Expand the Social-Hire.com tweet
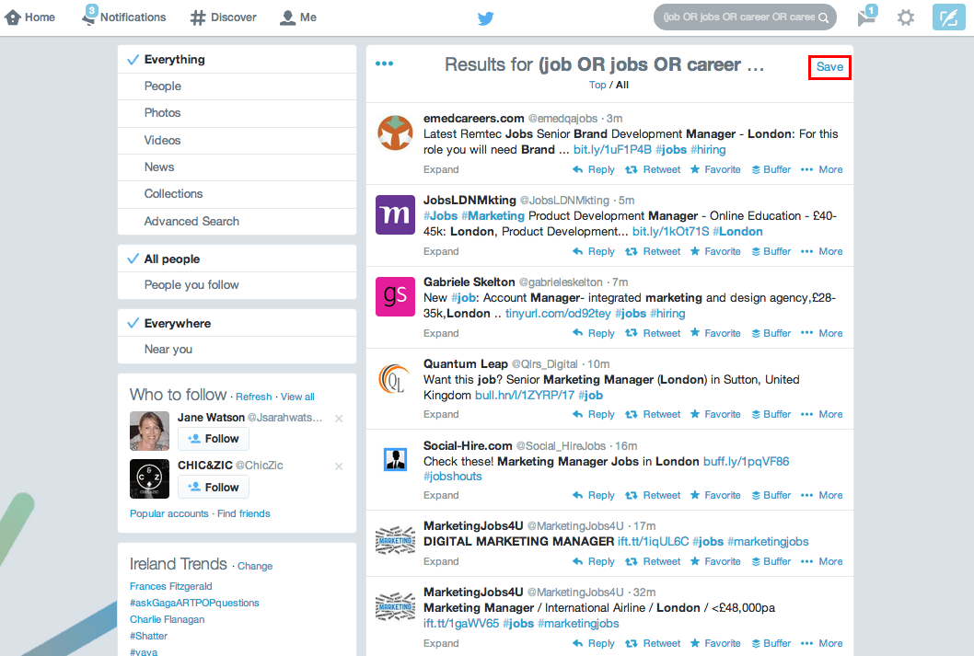Screen dimensions: 974x656 click(x=441, y=495)
